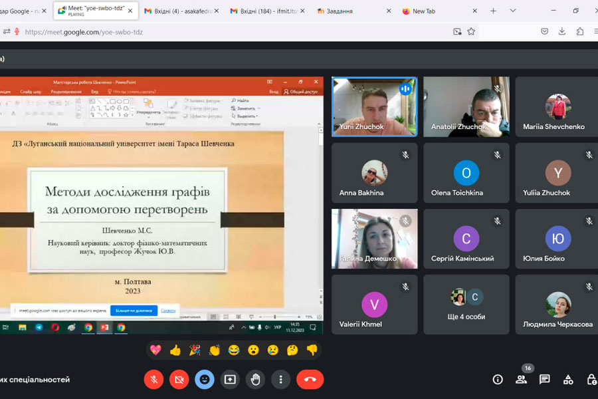598x399 pixels.
Task: Click Сергій Камінський participant tile
Action: pyautogui.click(x=466, y=239)
